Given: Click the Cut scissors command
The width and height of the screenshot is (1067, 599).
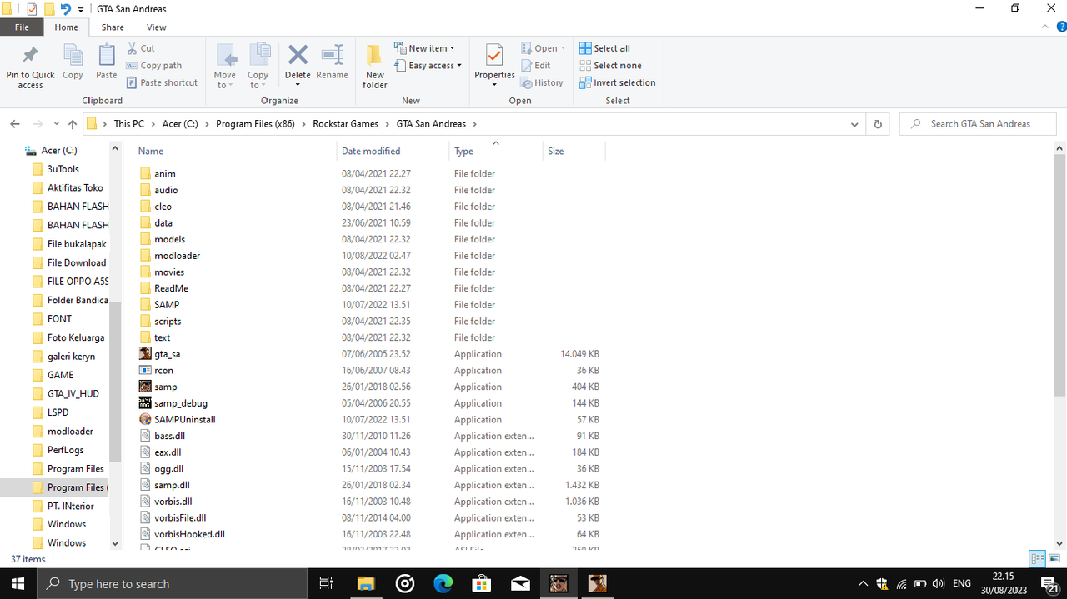Looking at the screenshot, I should [141, 48].
